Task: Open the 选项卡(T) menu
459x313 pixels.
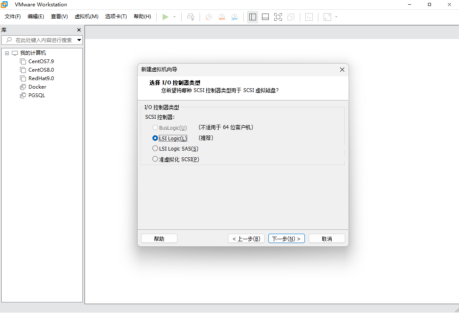Action: 116,17
